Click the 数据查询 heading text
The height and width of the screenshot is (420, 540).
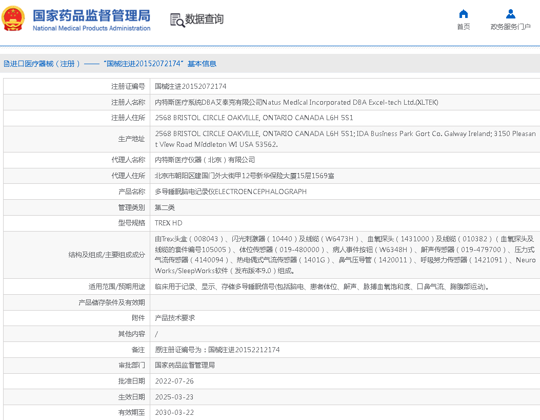point(204,20)
